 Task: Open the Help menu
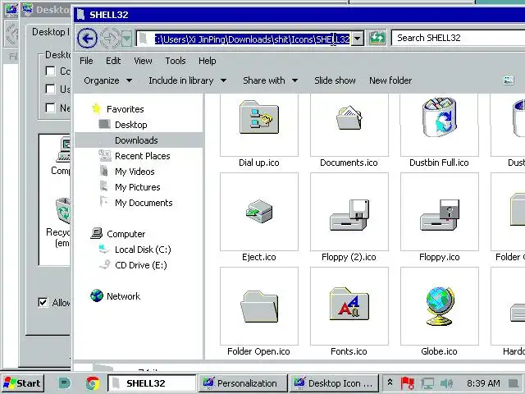(208, 61)
